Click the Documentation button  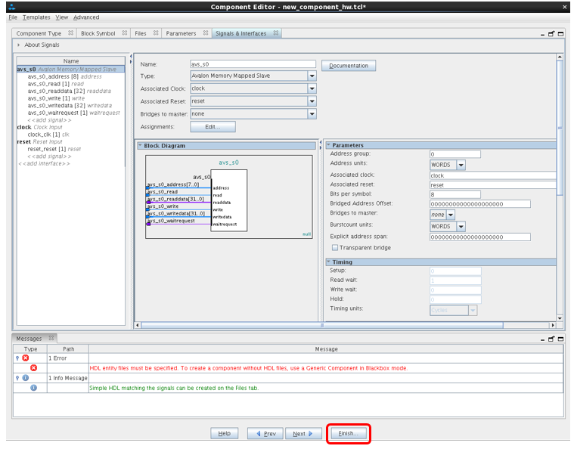tap(349, 66)
